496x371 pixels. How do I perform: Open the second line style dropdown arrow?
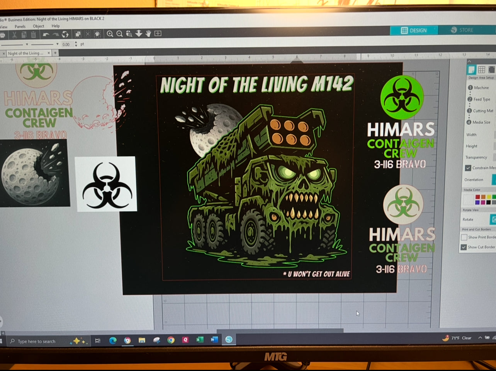[x=57, y=44]
